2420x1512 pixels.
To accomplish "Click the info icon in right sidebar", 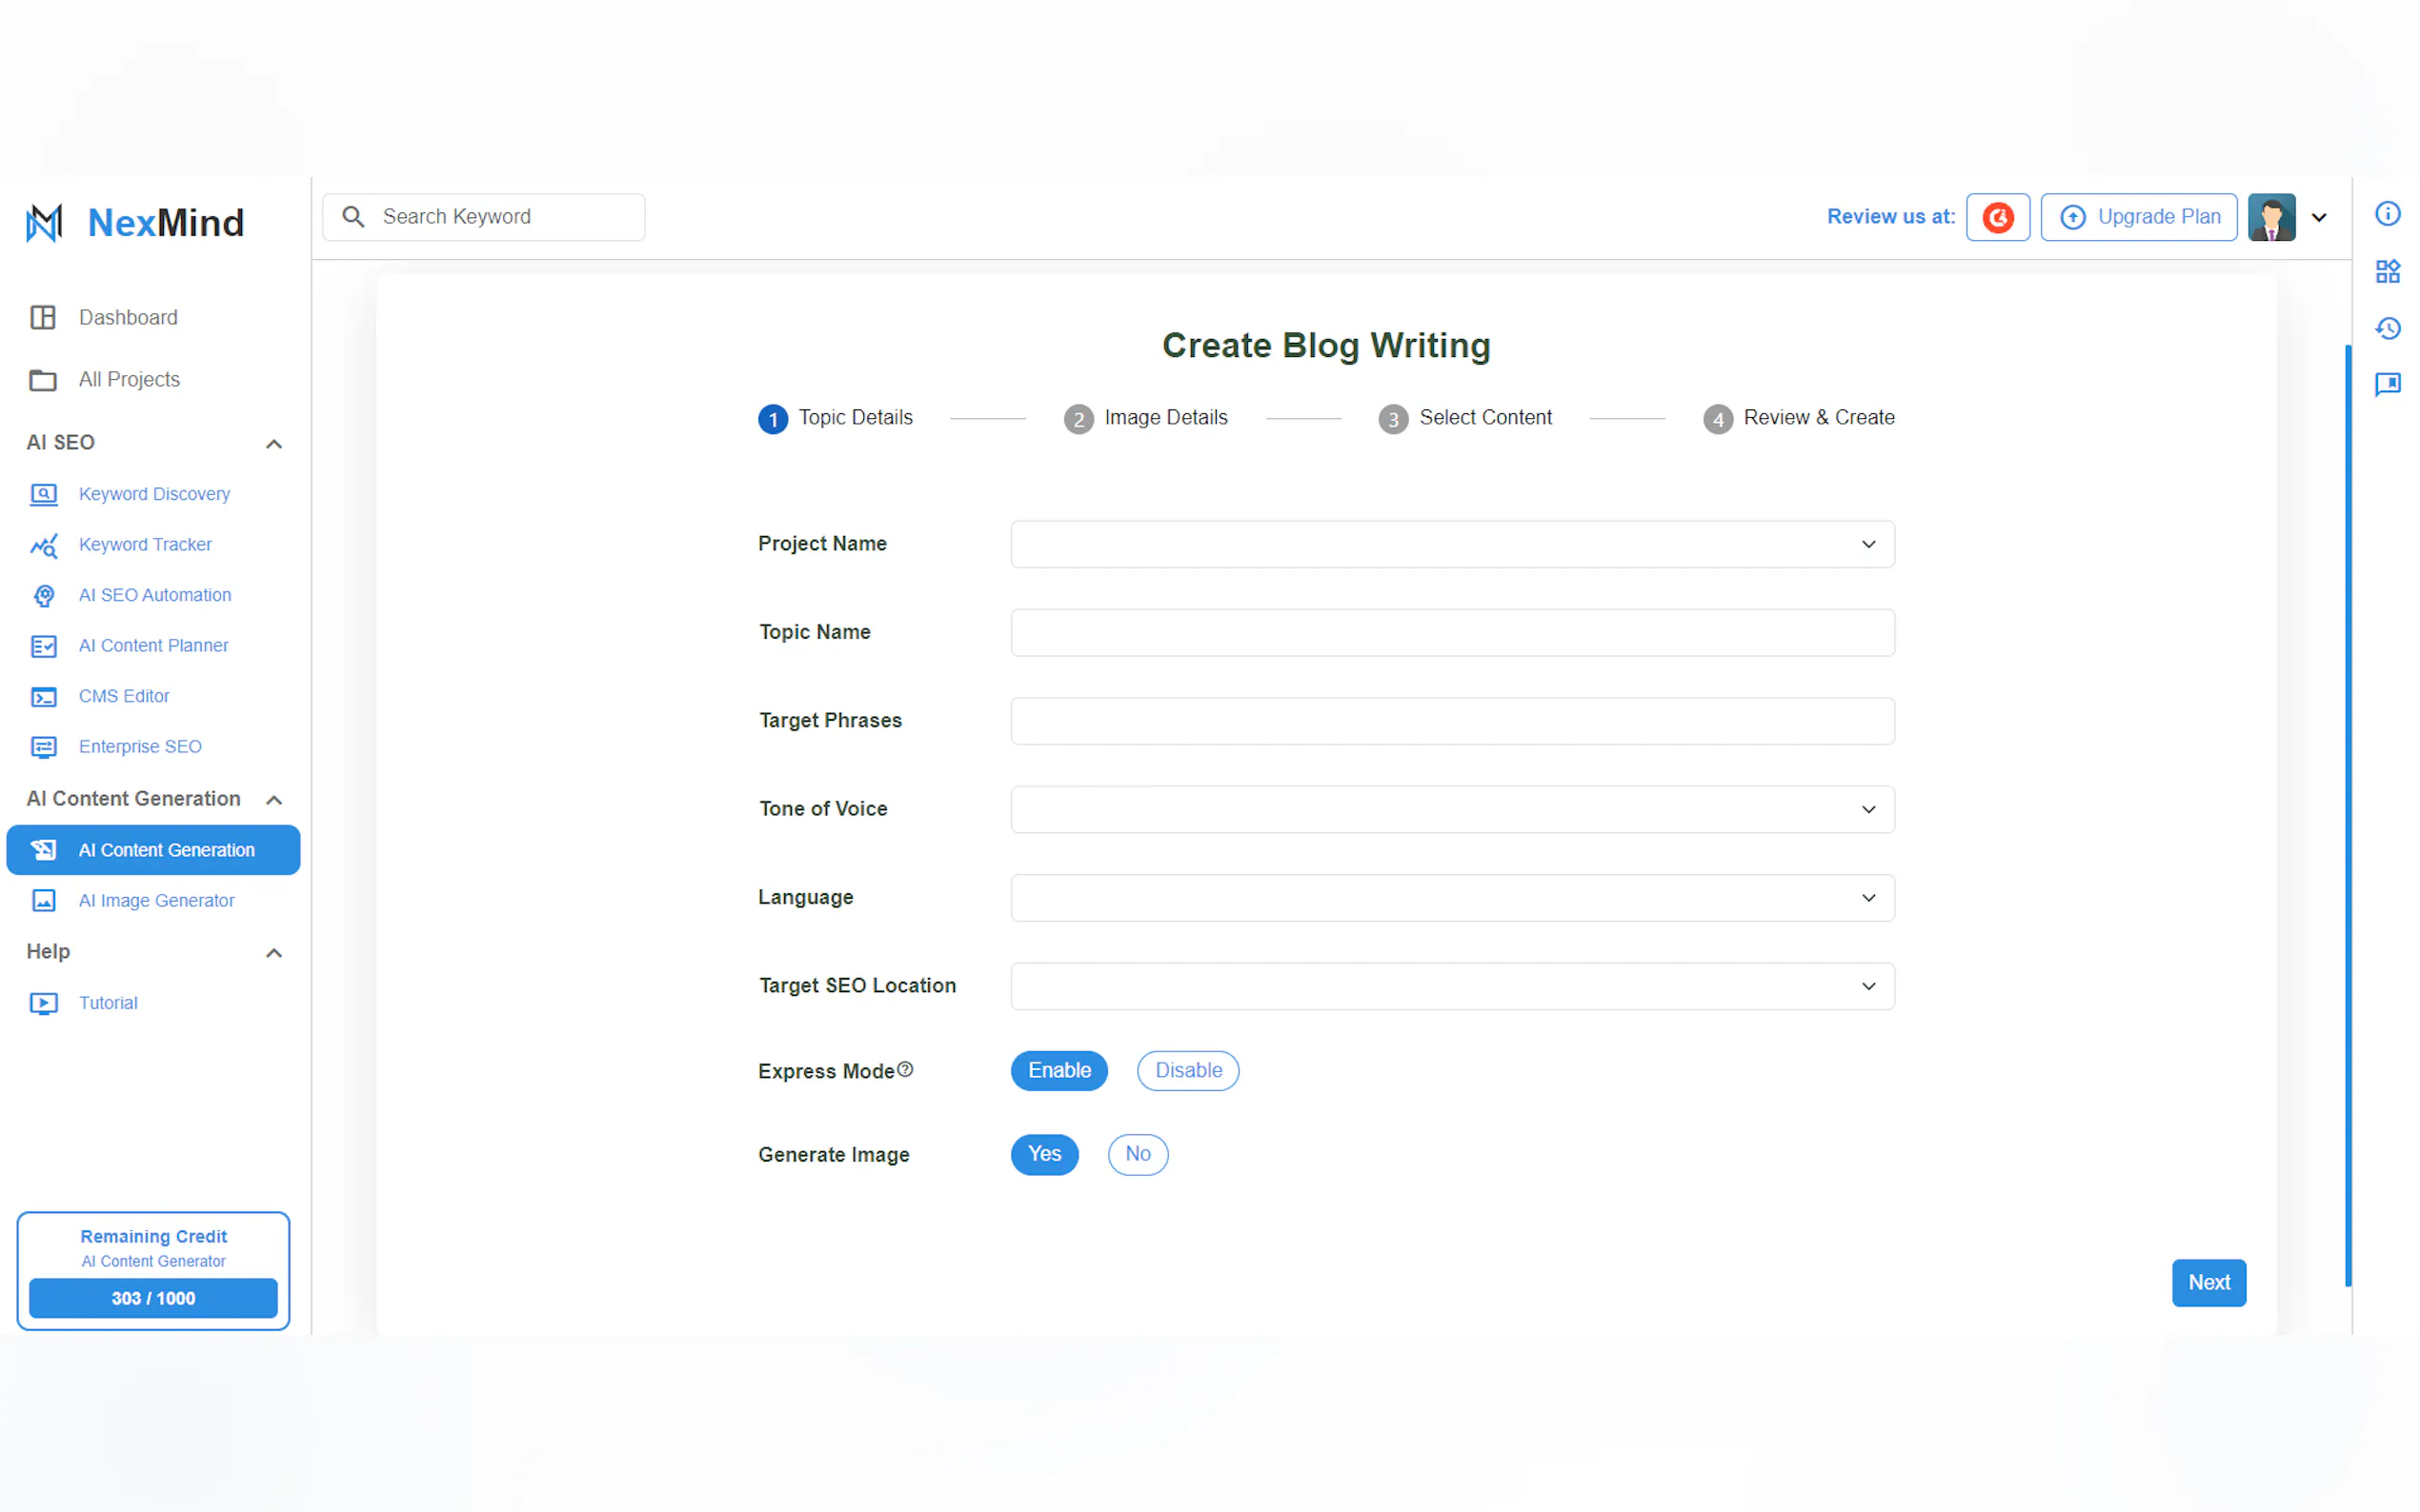I will coord(2387,214).
